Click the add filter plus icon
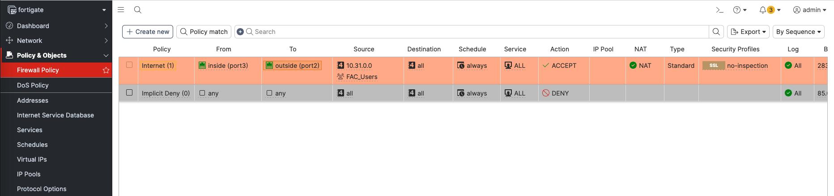The width and height of the screenshot is (834, 196). pyautogui.click(x=240, y=32)
